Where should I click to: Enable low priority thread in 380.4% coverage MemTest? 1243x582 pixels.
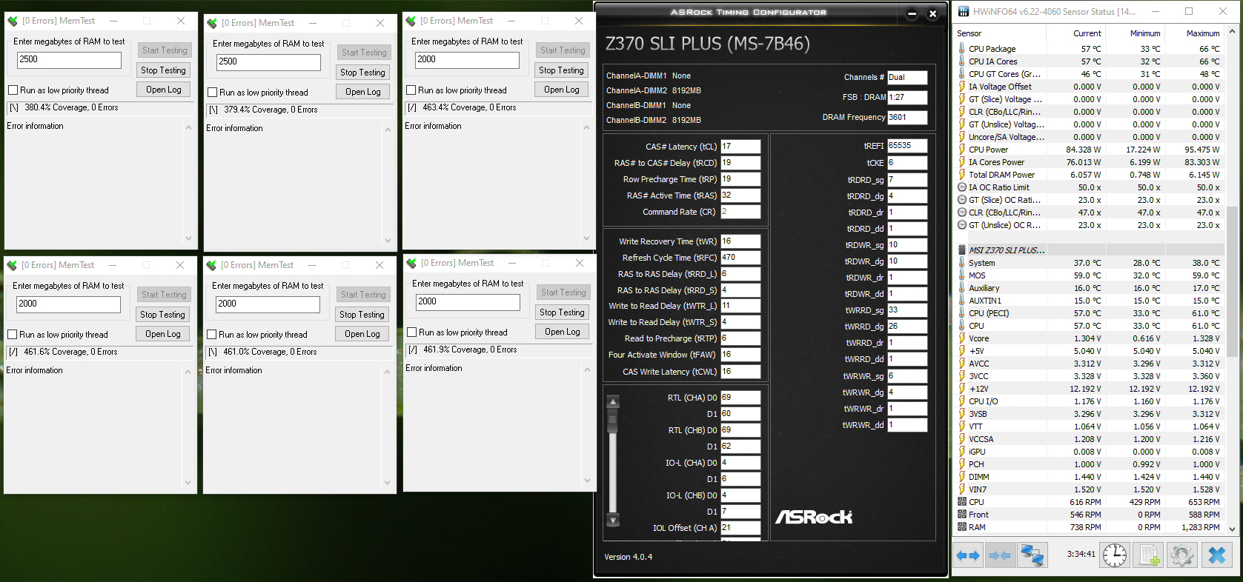point(13,90)
